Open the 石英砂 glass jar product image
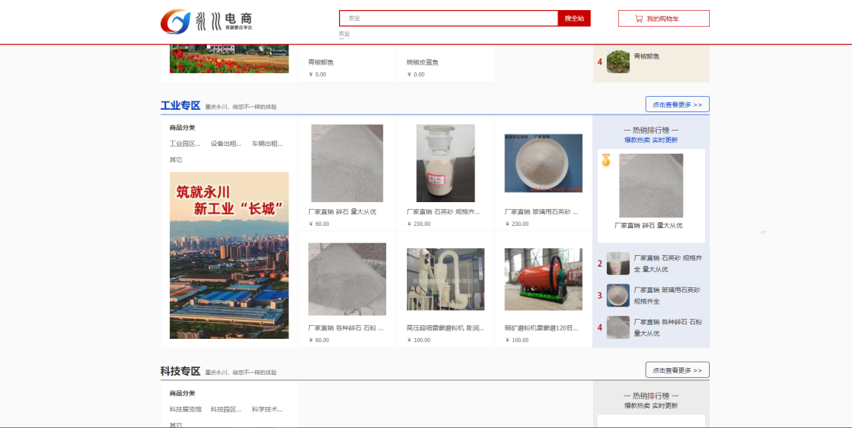Viewport: 852px width, 428px height. [445, 163]
